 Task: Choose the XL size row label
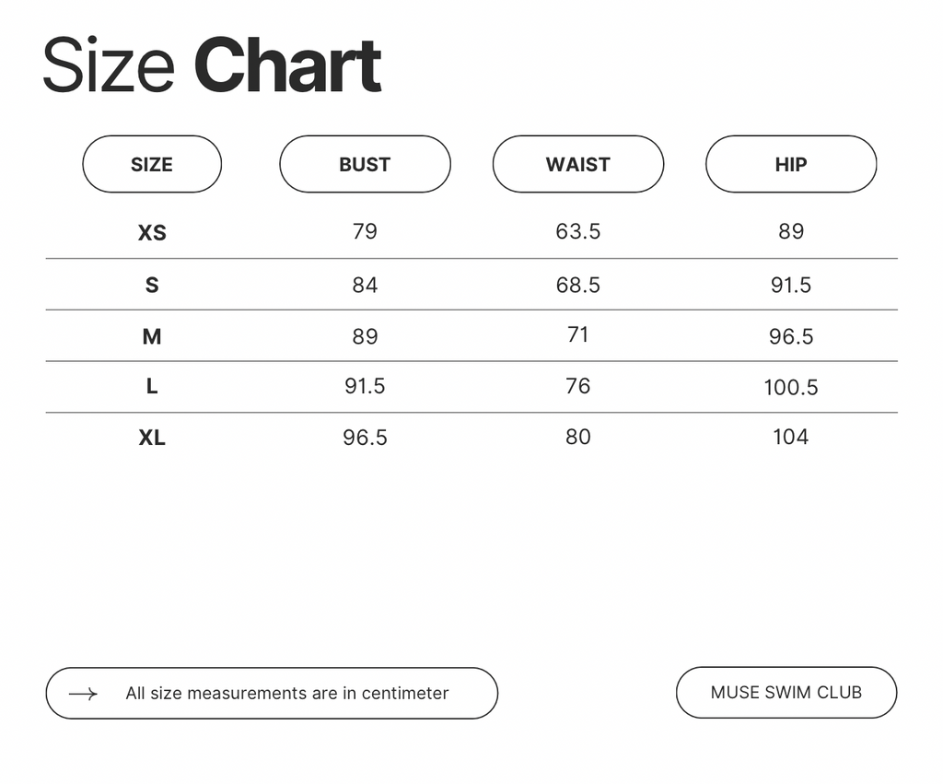pyautogui.click(x=152, y=438)
